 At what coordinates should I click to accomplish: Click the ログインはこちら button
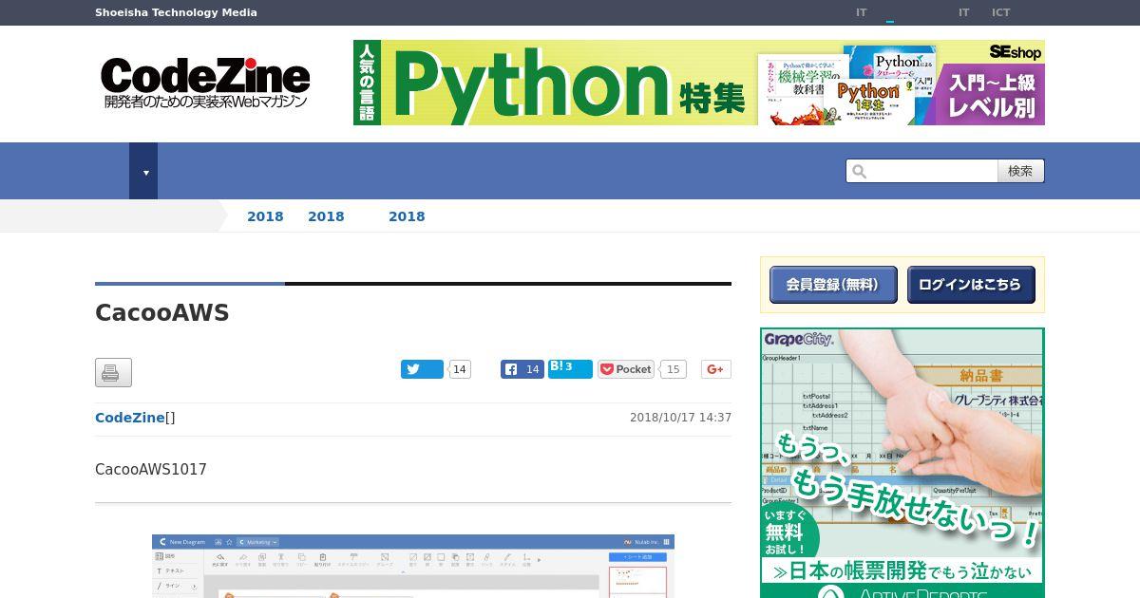point(971,285)
